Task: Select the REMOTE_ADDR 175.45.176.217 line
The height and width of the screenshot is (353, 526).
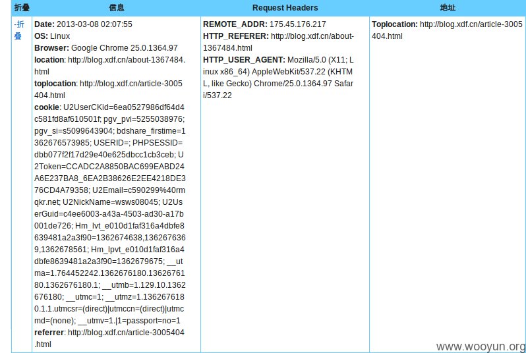Action: 264,24
